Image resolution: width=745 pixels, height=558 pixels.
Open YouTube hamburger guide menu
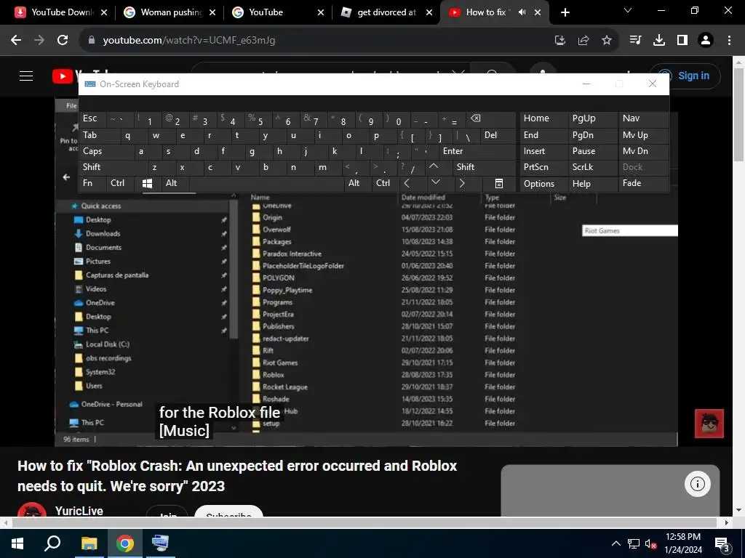(x=26, y=76)
